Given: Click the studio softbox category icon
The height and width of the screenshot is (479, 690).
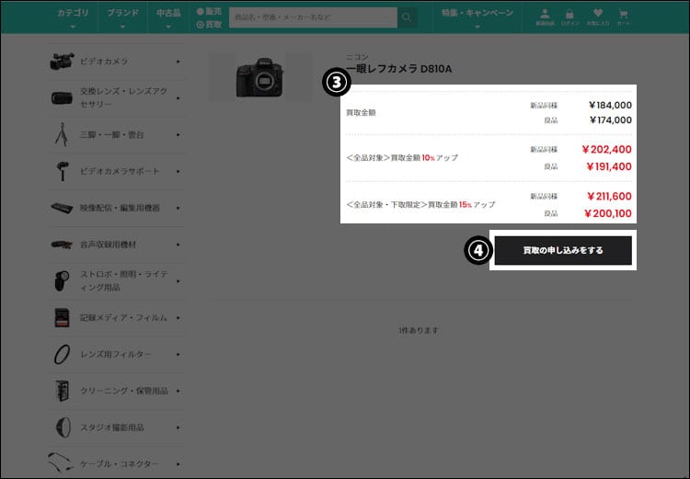Looking at the screenshot, I should pos(63,428).
